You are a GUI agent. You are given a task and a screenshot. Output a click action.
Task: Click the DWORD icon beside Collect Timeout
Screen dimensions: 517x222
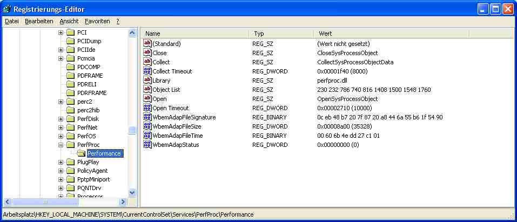point(147,71)
